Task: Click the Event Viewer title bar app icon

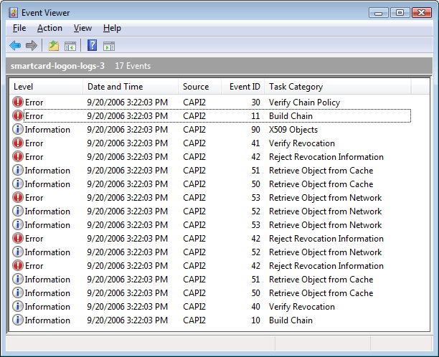Action: [13, 13]
